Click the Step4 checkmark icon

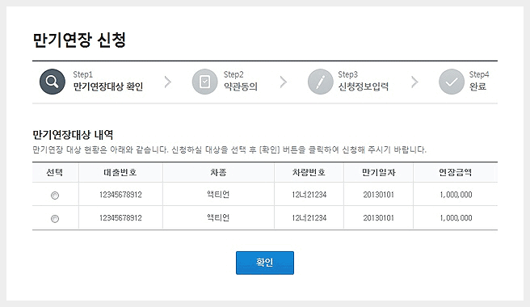[x=452, y=82]
